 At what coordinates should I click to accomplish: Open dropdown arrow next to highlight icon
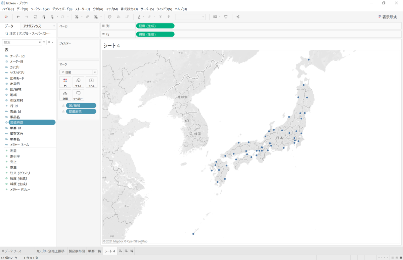point(143,17)
